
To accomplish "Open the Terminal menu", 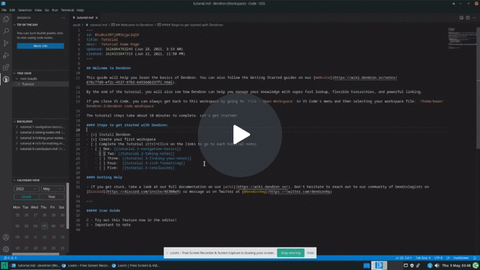I will pyautogui.click(x=67, y=10).
